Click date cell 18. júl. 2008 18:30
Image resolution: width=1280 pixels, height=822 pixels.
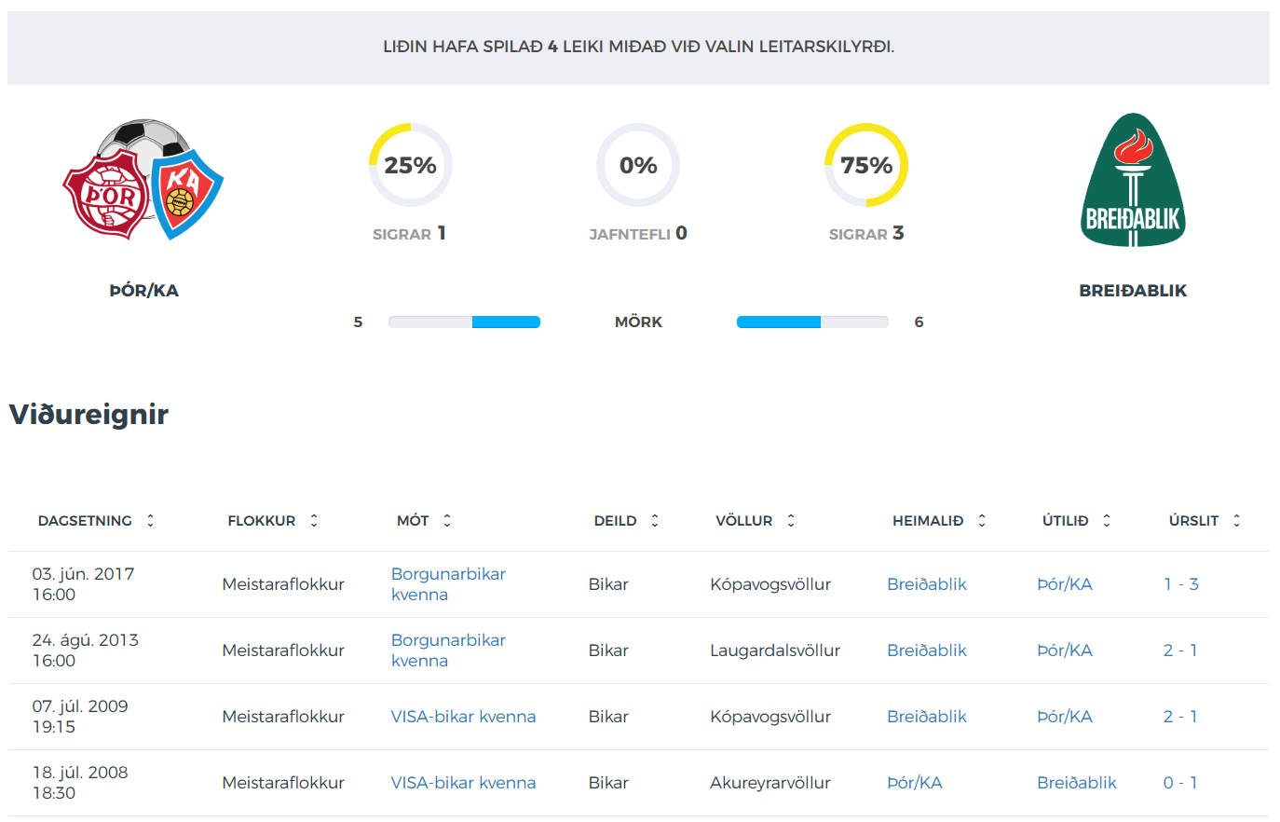point(80,783)
